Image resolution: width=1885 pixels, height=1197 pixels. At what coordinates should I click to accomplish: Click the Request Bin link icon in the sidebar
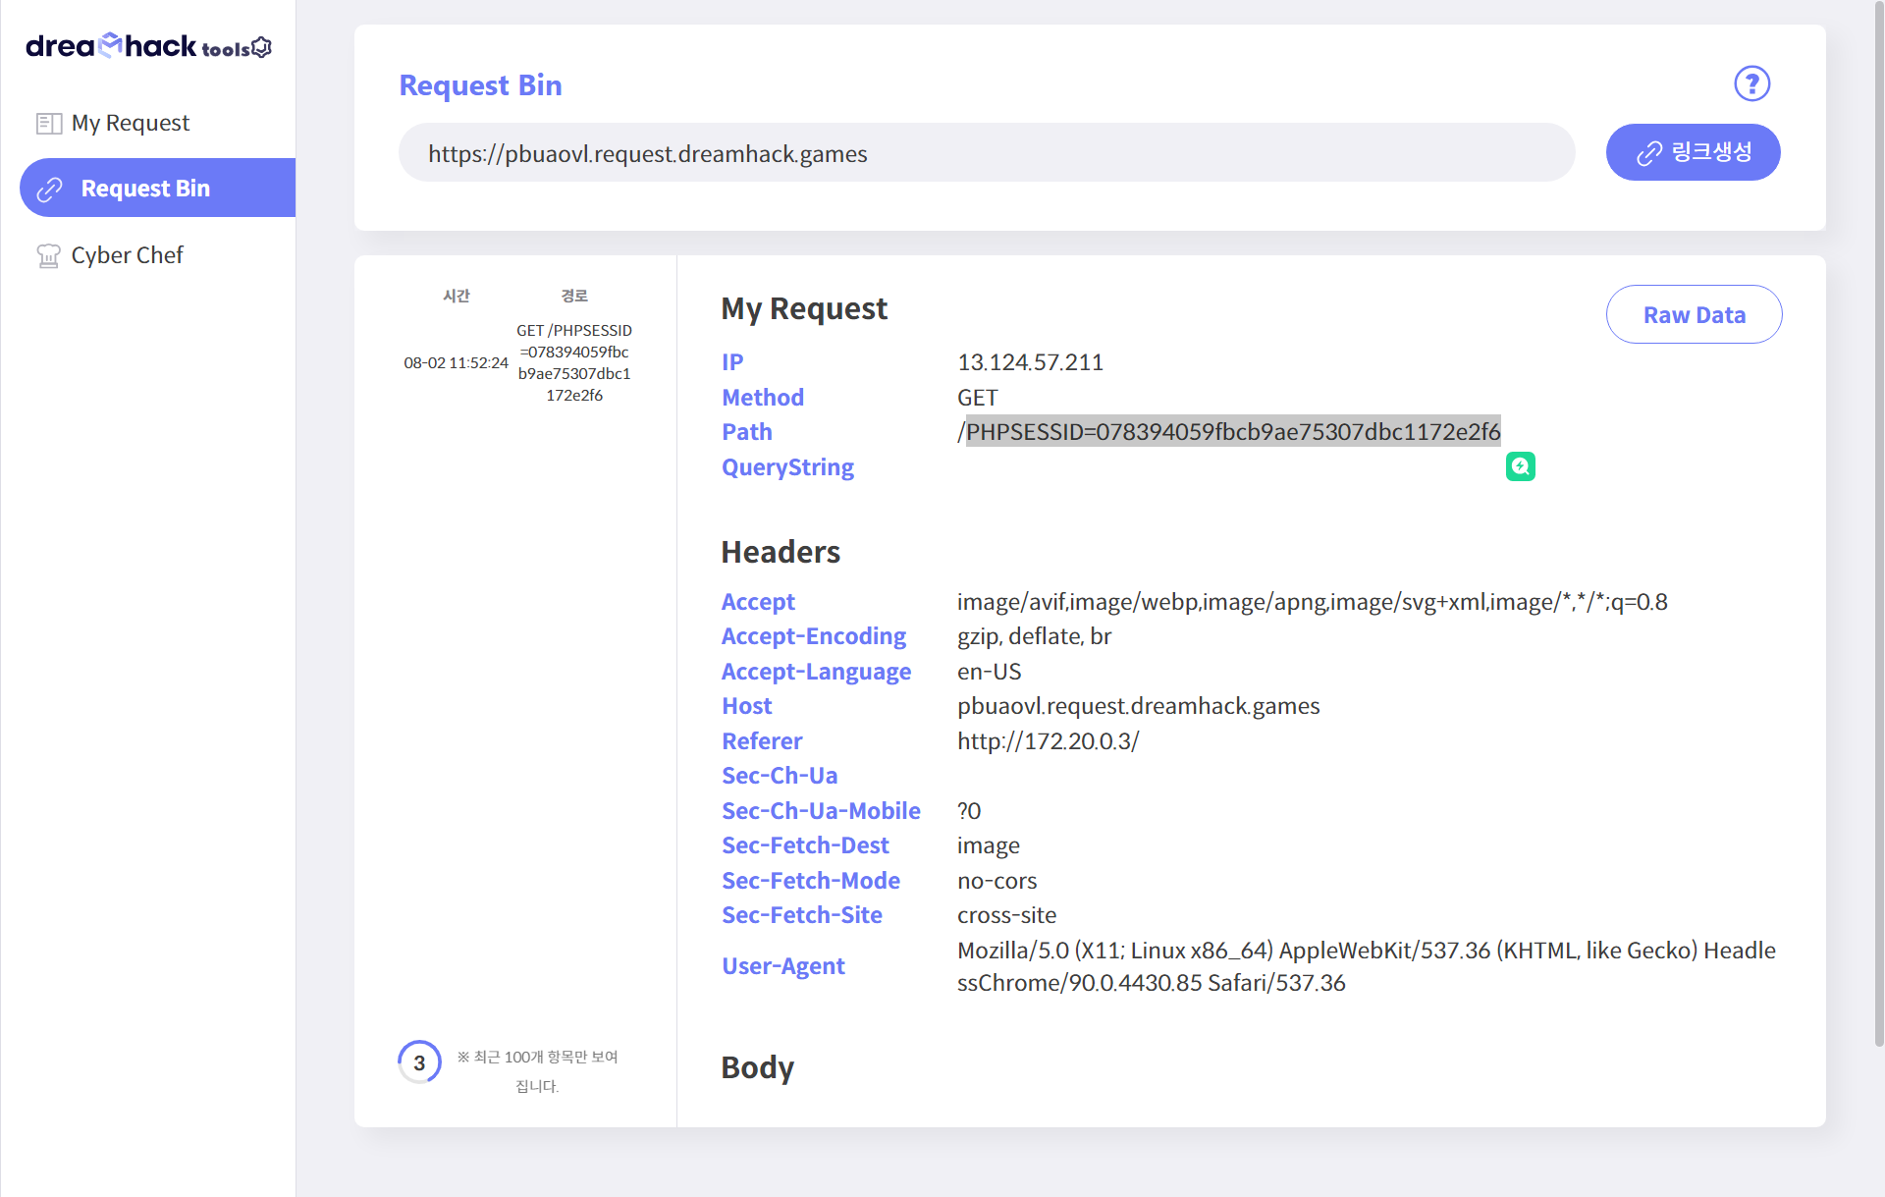pos(50,189)
